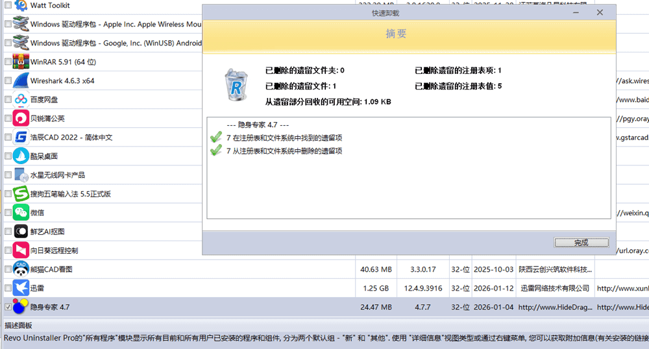Click green checkmark beside 找到的遗留项 line
Viewport: 649px width, 349px height.
tap(216, 138)
